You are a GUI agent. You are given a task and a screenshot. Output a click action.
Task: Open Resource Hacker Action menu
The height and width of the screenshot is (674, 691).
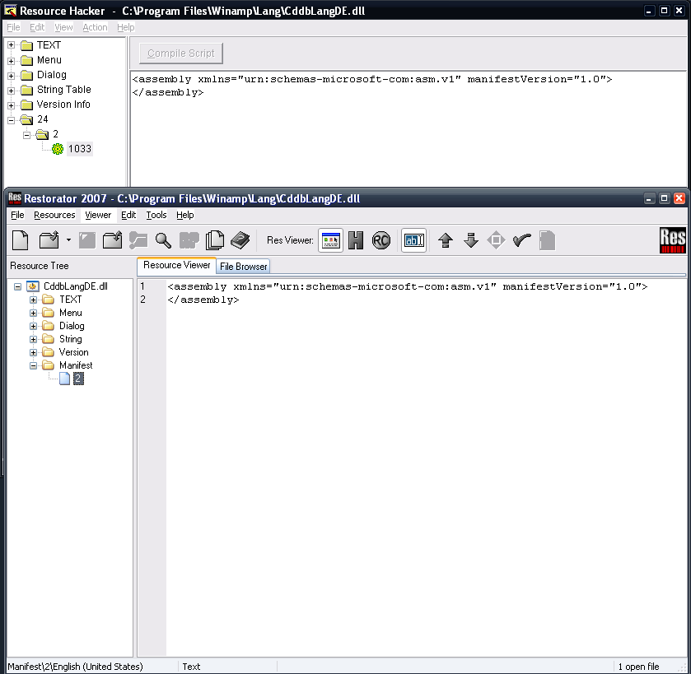[95, 27]
